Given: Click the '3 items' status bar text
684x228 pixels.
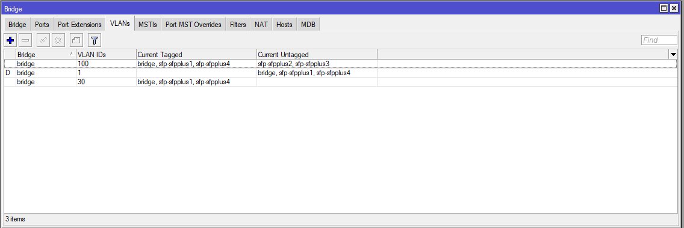Looking at the screenshot, I should (x=15, y=219).
